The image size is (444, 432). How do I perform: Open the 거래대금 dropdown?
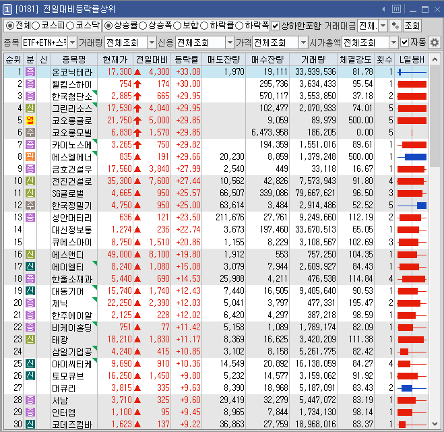click(x=383, y=26)
